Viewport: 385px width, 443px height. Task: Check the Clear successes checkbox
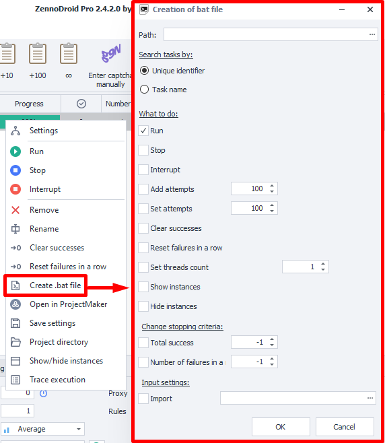[143, 228]
